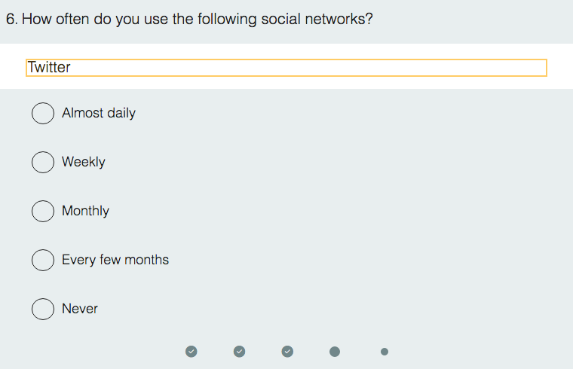Select the Almost daily radio button
Screen dimensions: 573x369
tap(43, 113)
